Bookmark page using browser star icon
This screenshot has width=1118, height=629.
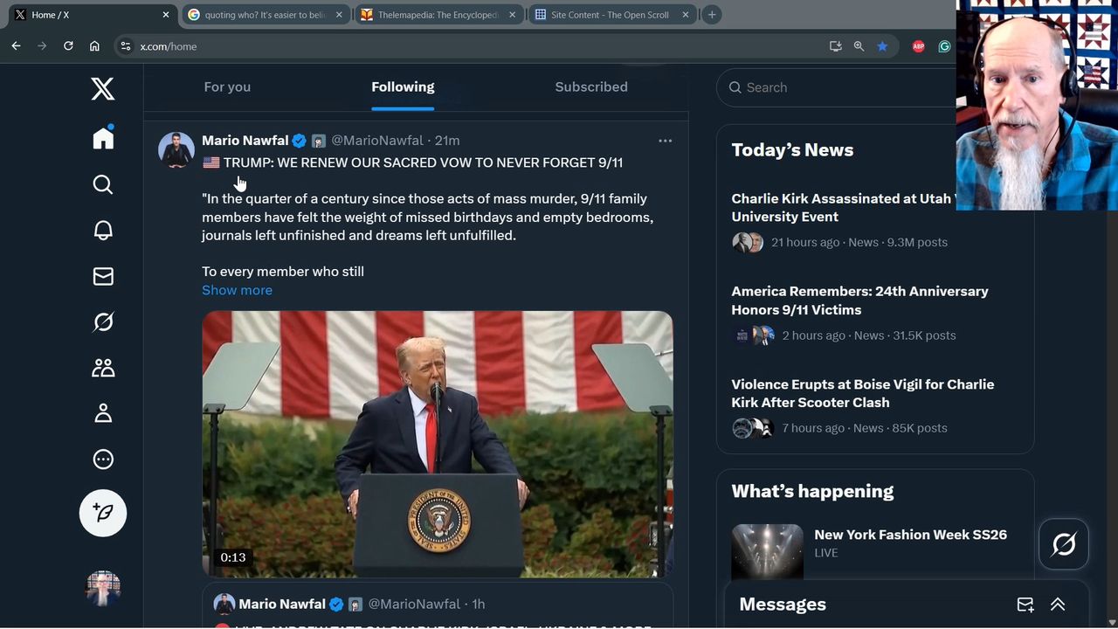click(882, 46)
